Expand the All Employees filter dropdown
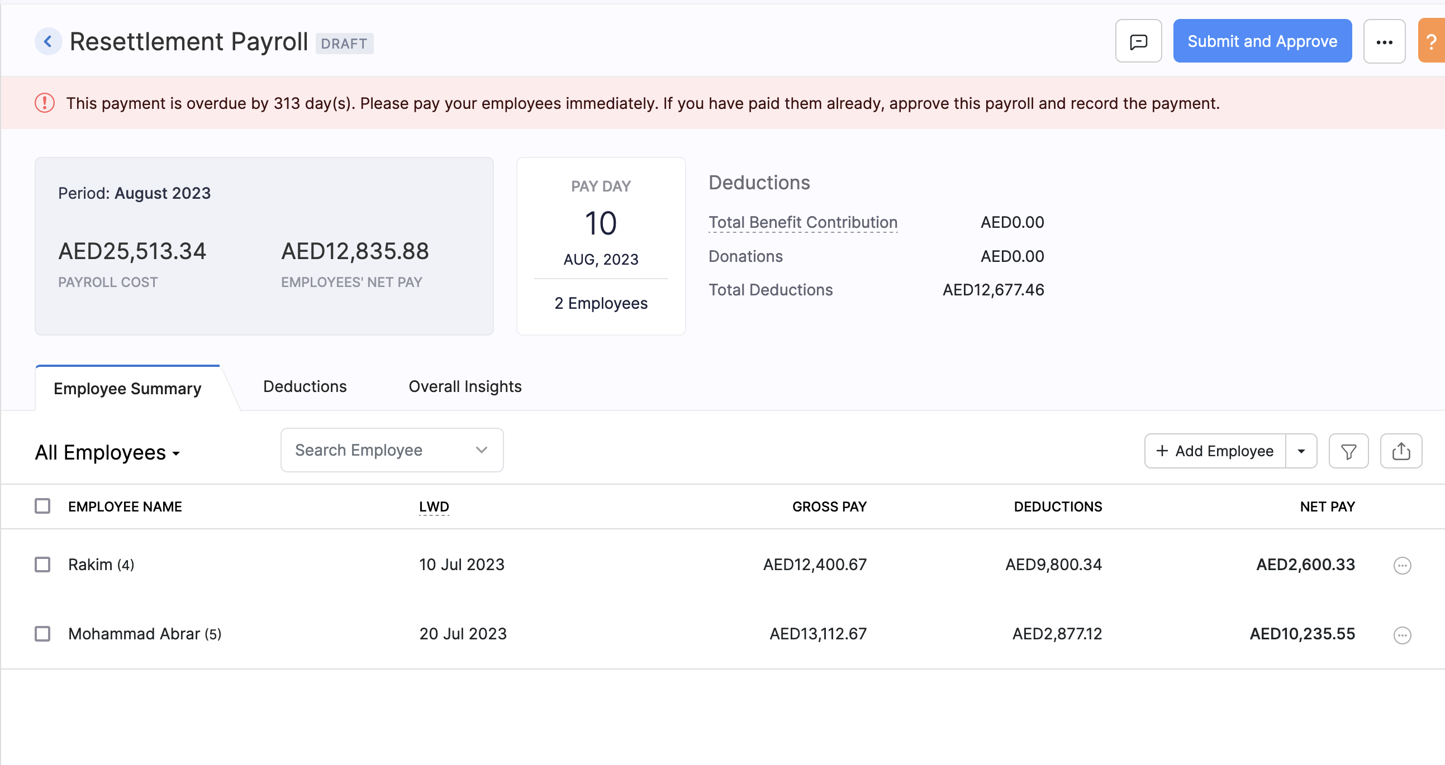The width and height of the screenshot is (1445, 765). [x=108, y=453]
